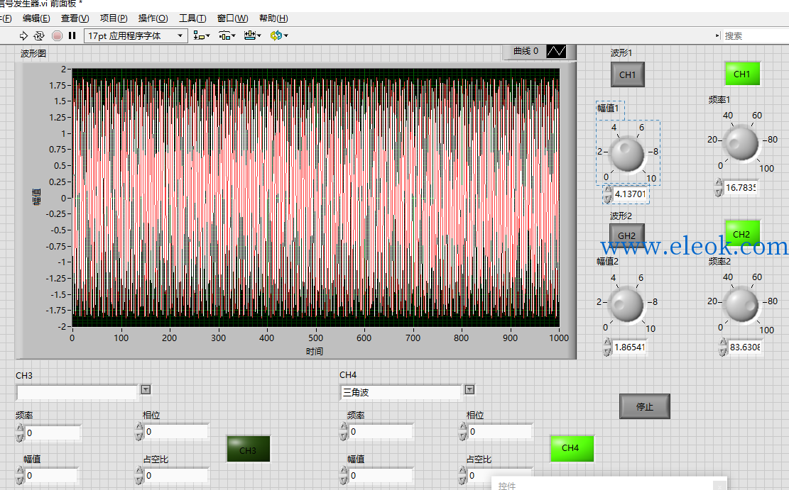Open the Align Objects toolbar menu
This screenshot has height=490, width=789.
(x=201, y=35)
